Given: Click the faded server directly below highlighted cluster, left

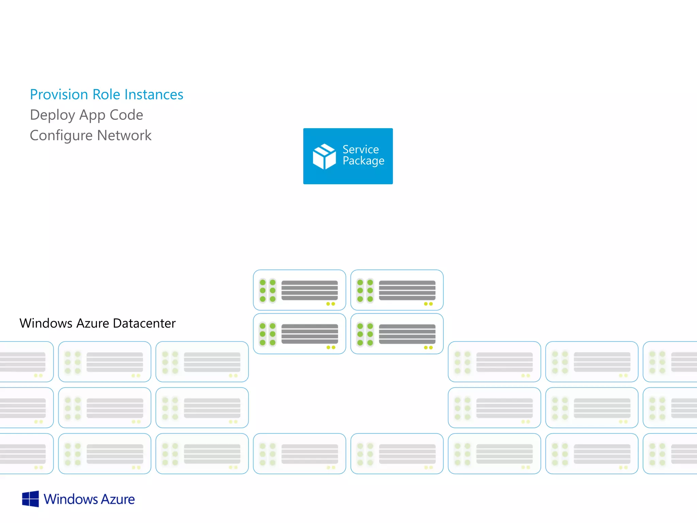Looking at the screenshot, I should [299, 454].
